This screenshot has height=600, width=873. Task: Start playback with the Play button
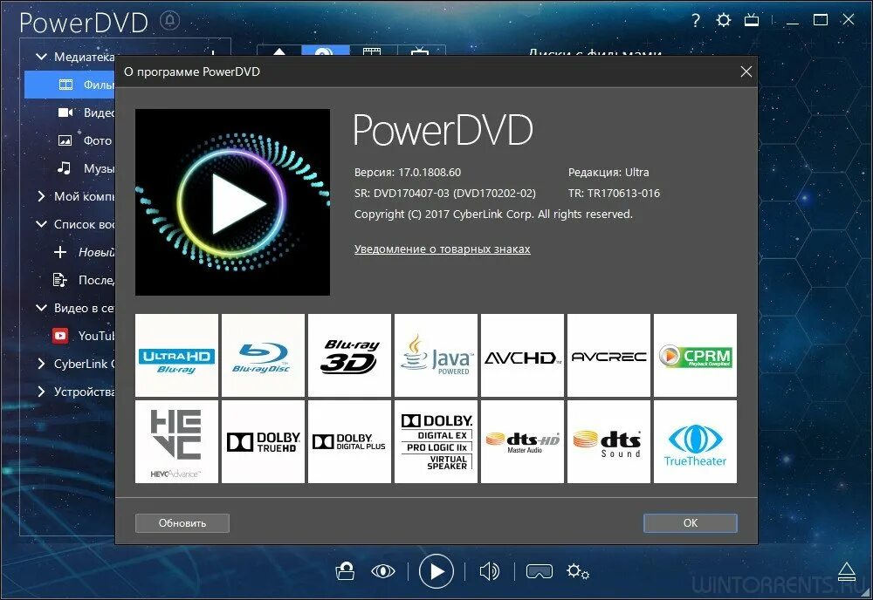tap(436, 571)
